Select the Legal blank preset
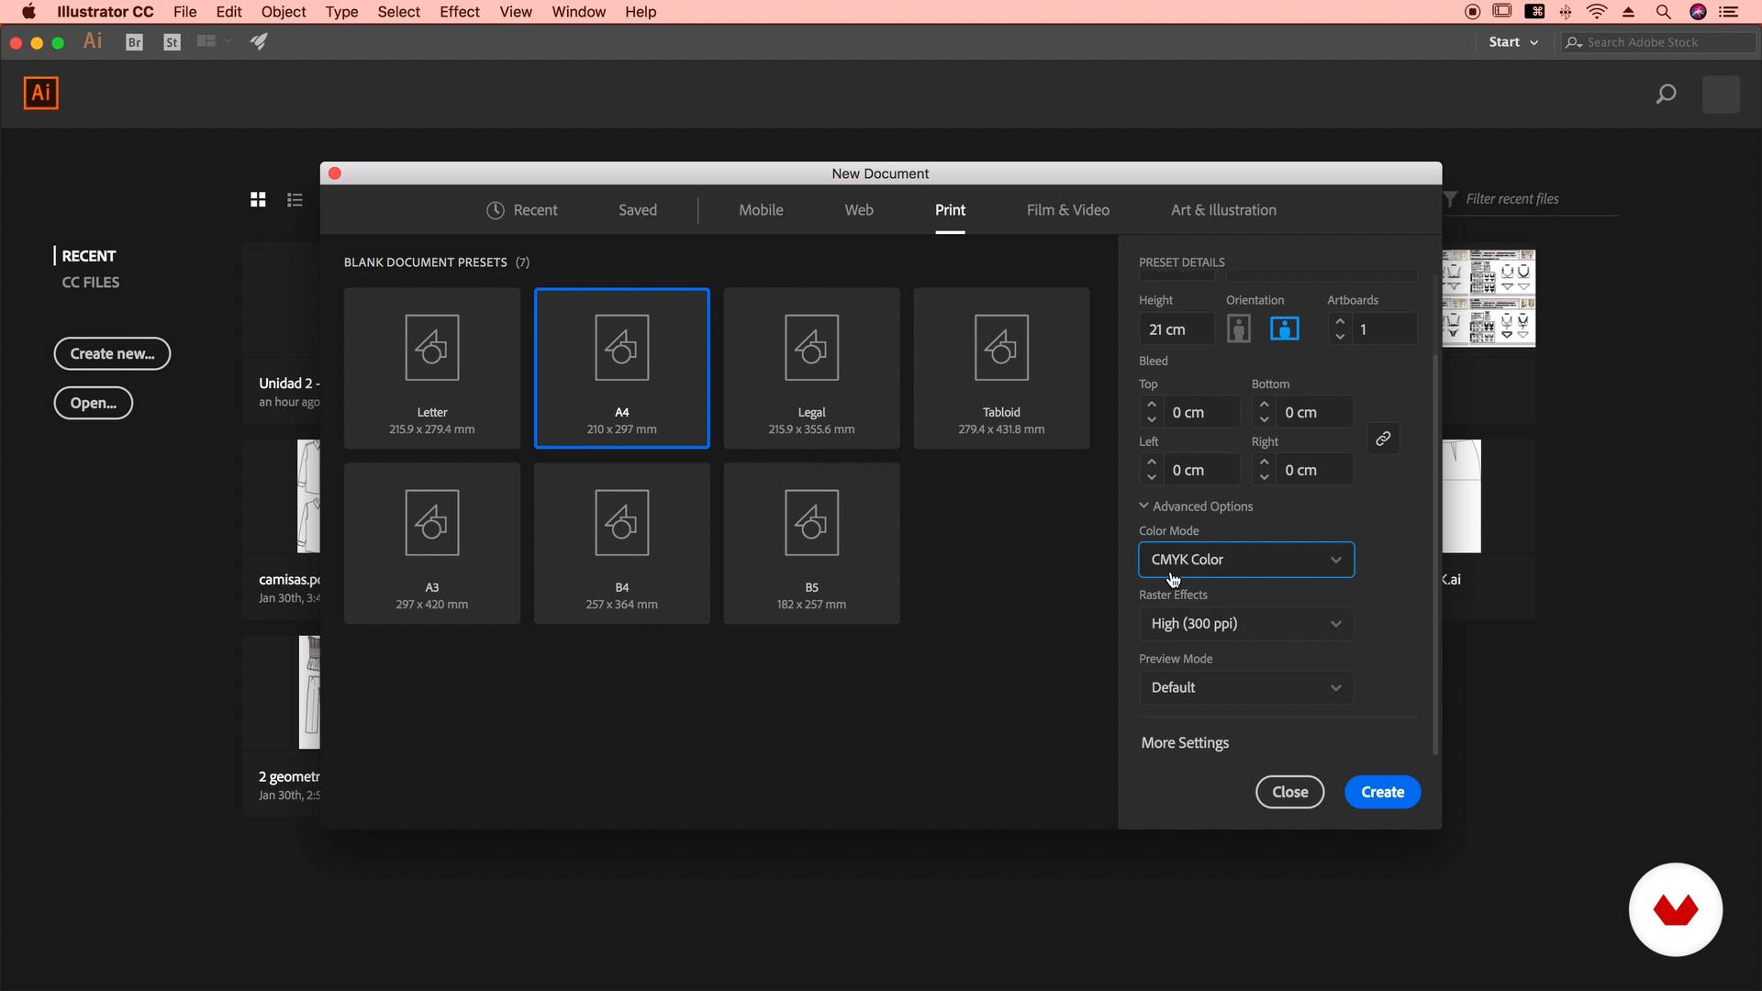 click(x=811, y=368)
